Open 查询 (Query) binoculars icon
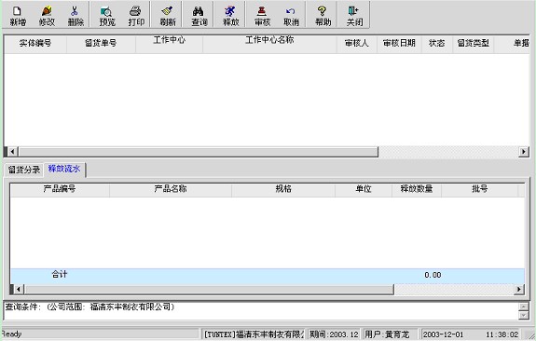This screenshot has height=341, width=536. pos(199,16)
